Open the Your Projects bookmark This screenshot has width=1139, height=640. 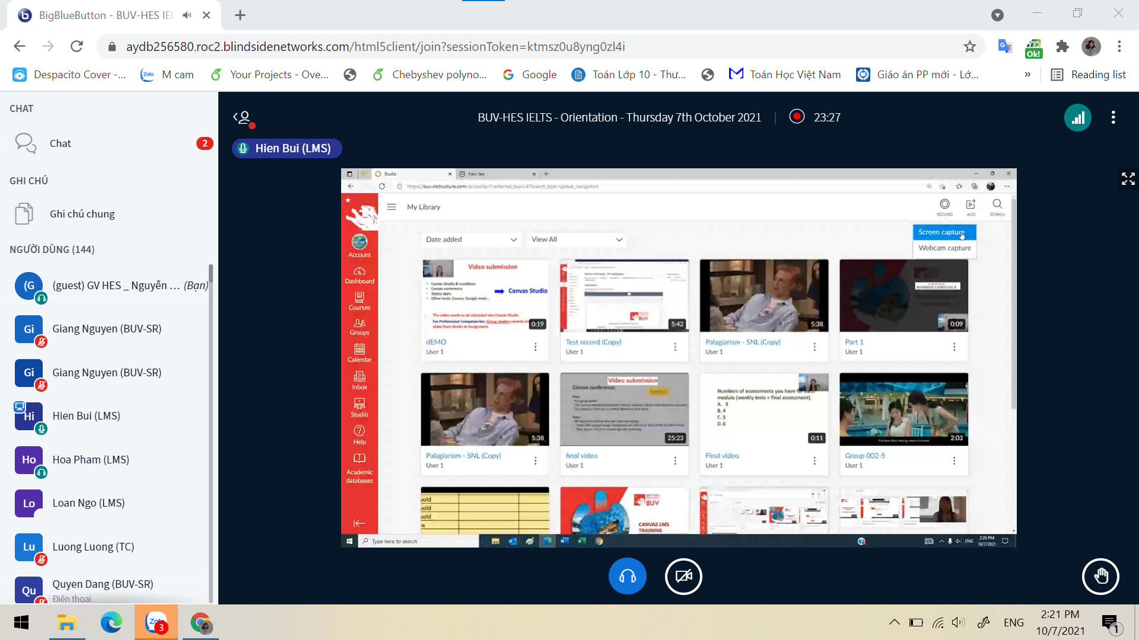click(x=270, y=75)
